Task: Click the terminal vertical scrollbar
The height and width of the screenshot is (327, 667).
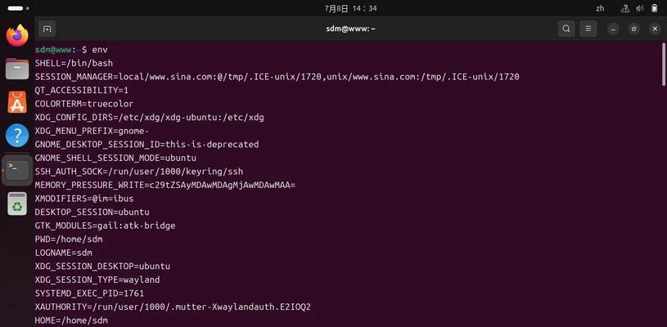Action: [x=664, y=64]
